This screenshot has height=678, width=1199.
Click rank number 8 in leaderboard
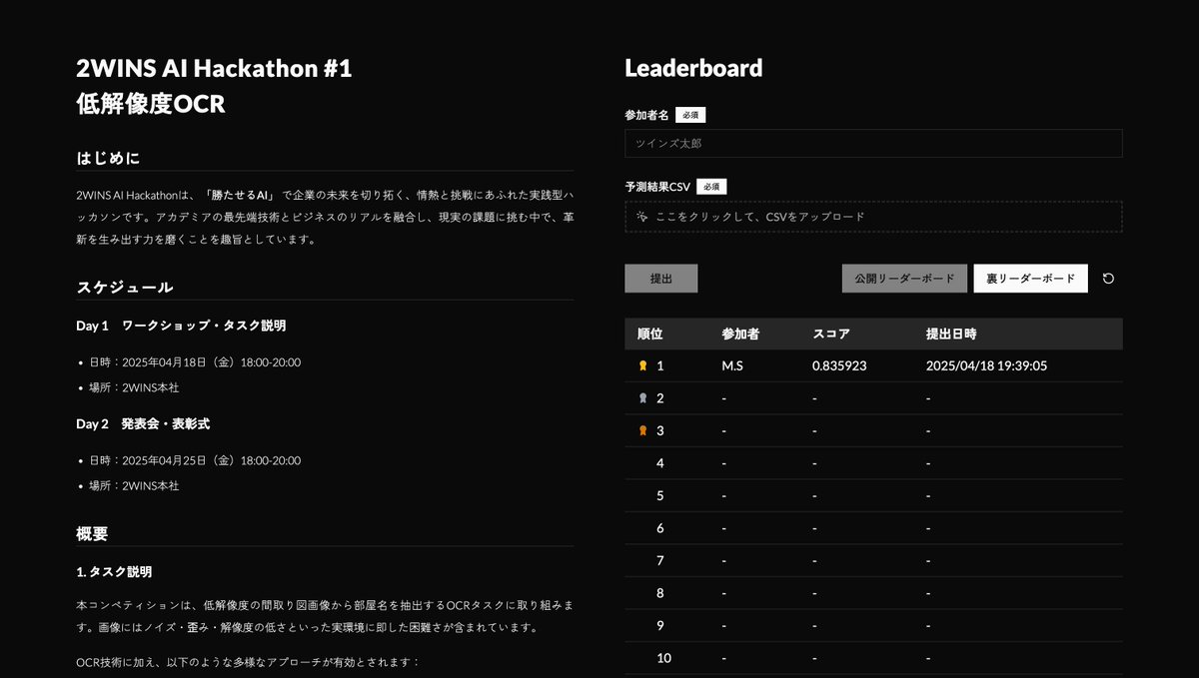coord(660,593)
